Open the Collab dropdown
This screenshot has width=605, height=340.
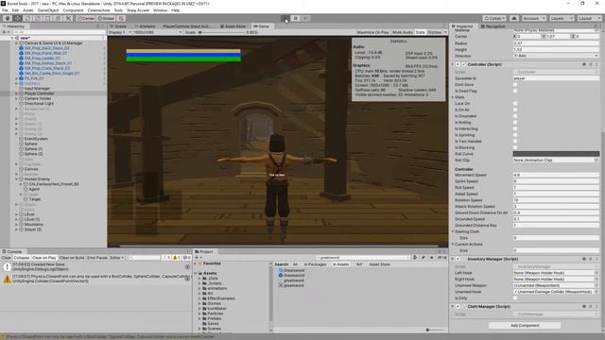[x=494, y=18]
